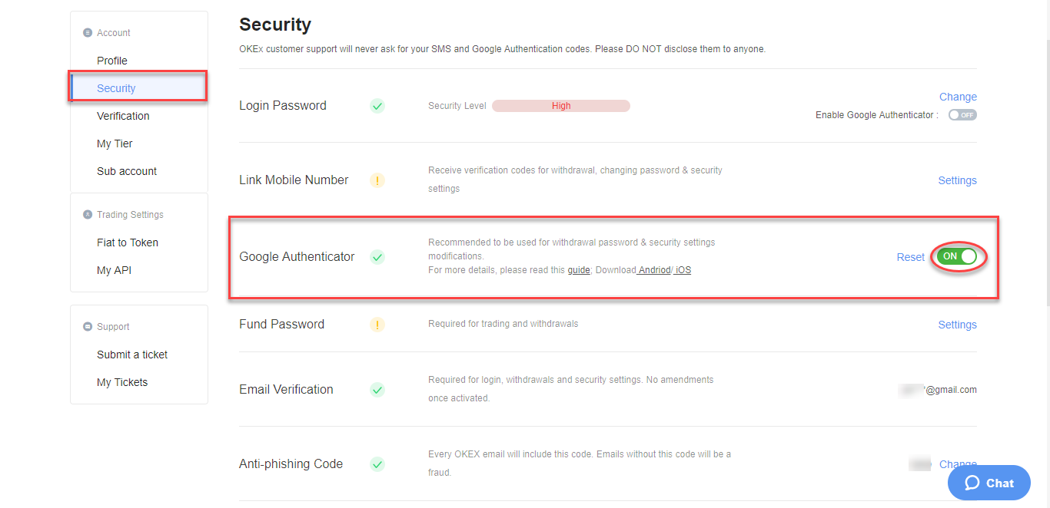
Task: Click the Trading Settings section icon
Action: click(x=88, y=215)
